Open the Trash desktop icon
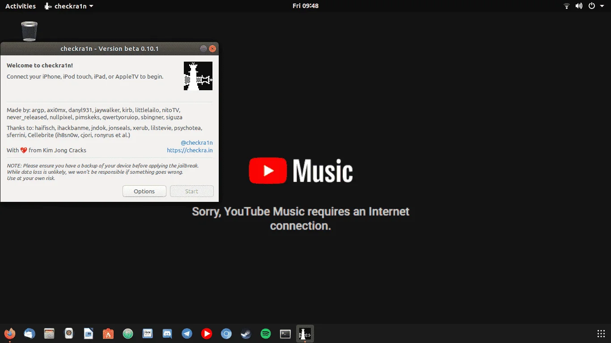The width and height of the screenshot is (611, 343). [x=29, y=31]
